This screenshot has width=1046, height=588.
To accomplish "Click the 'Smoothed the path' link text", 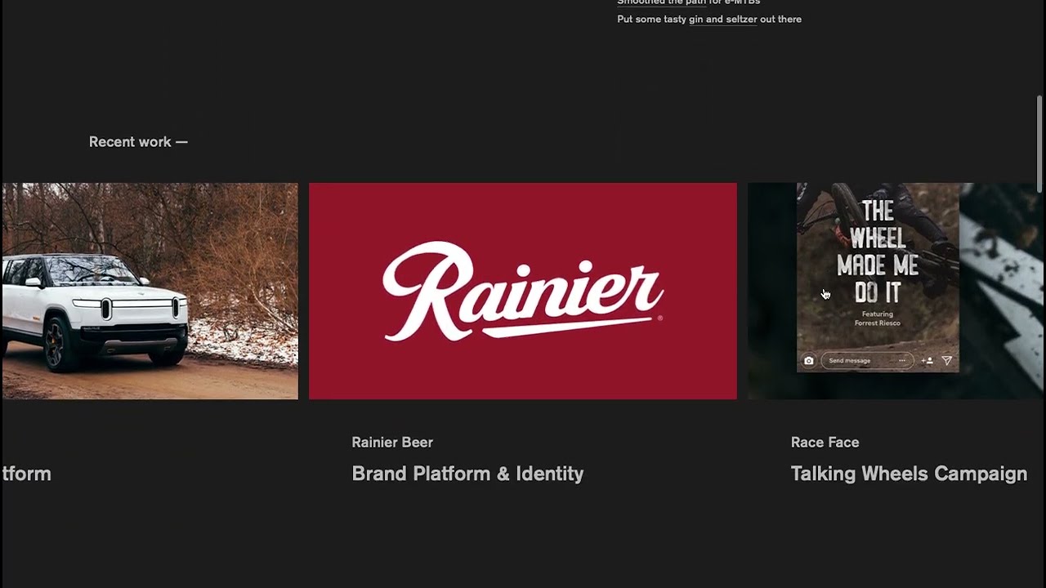I will click(x=661, y=2).
